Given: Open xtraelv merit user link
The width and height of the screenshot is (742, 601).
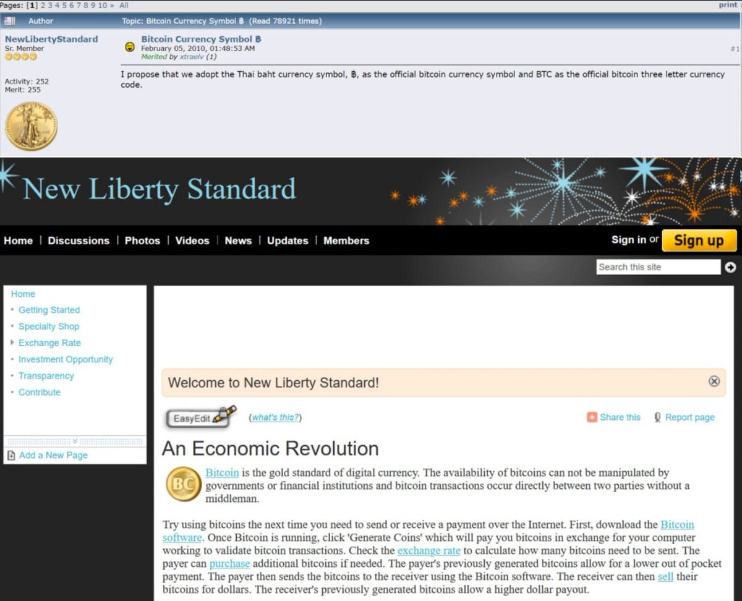Looking at the screenshot, I should [x=191, y=56].
